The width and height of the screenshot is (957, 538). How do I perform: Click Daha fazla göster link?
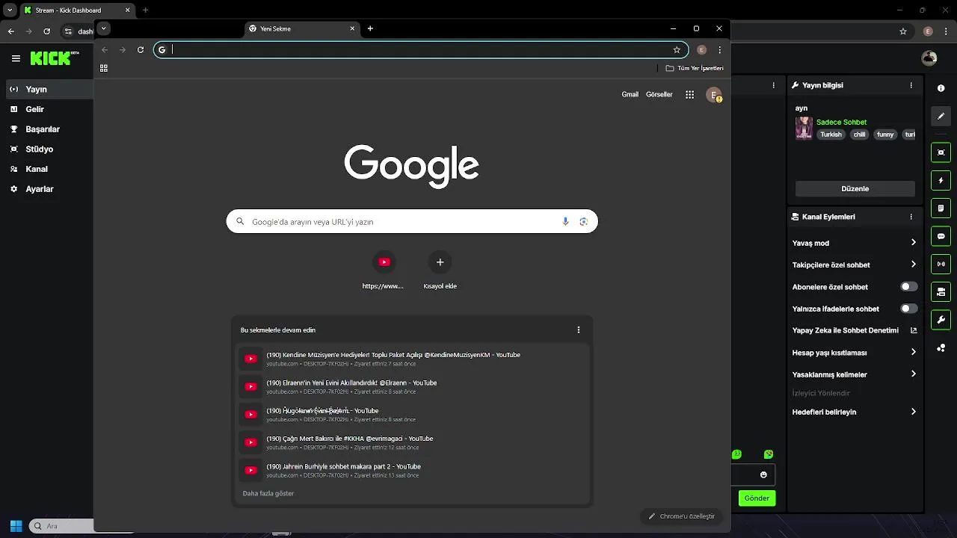tap(268, 493)
